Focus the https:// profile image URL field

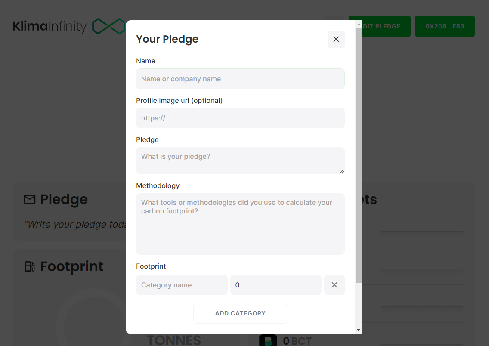[240, 118]
